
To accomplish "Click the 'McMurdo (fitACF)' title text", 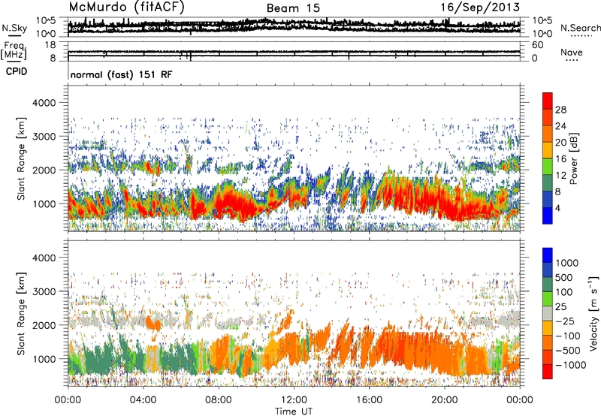I will [126, 7].
